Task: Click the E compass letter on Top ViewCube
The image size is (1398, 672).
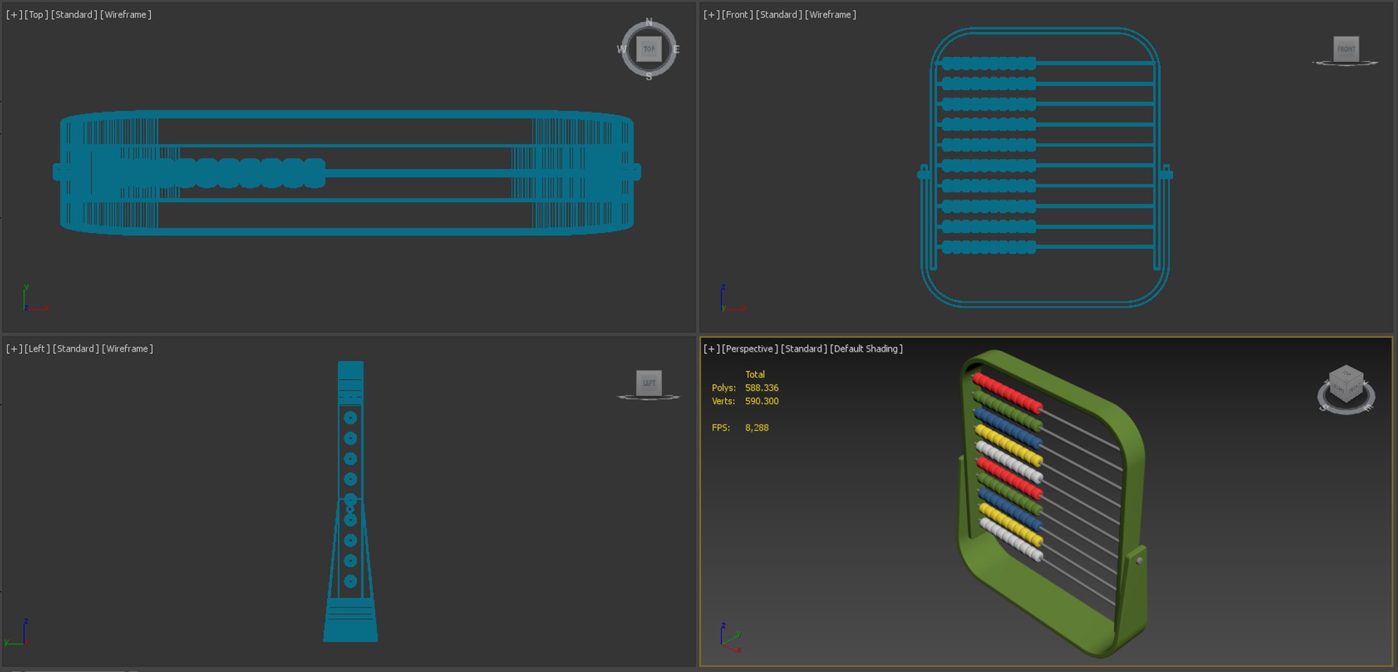Action: [x=676, y=50]
